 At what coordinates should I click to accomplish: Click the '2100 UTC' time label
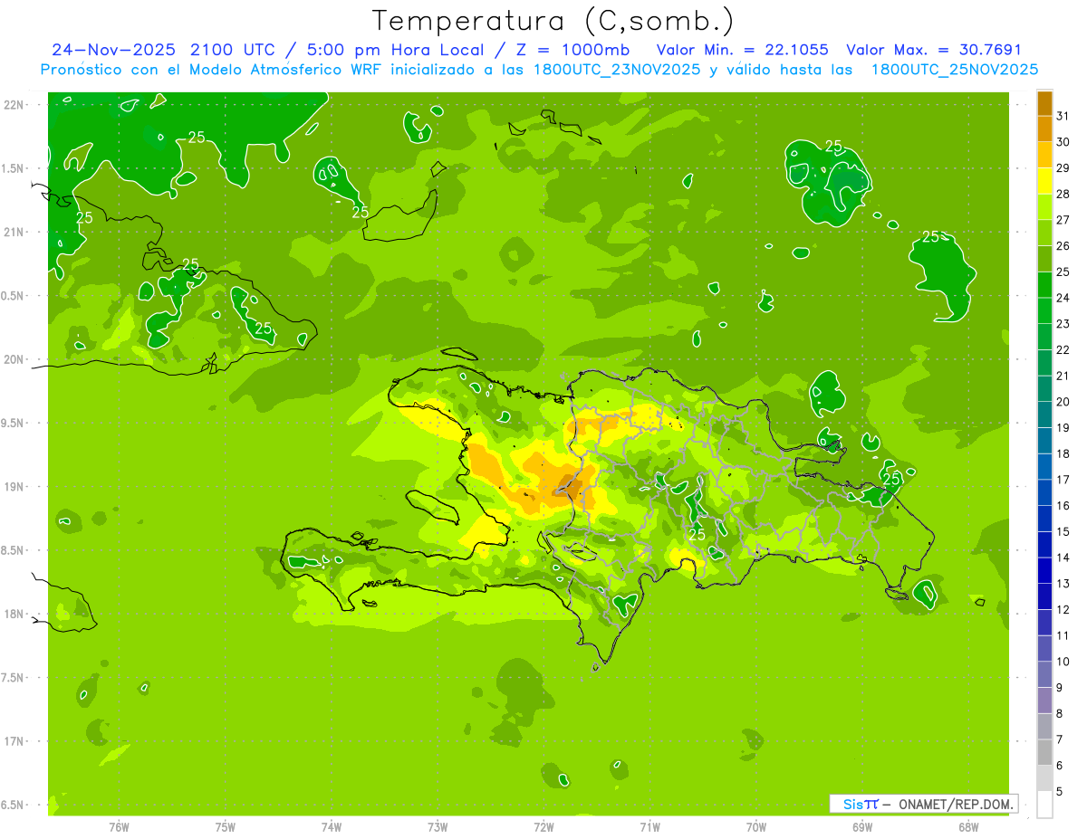tap(234, 50)
